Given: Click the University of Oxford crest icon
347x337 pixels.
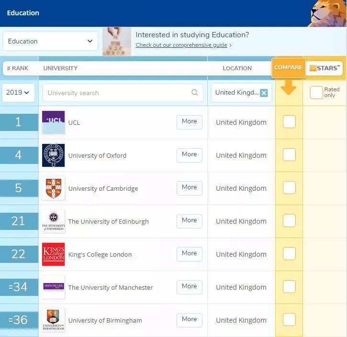Looking at the screenshot, I should (53, 155).
